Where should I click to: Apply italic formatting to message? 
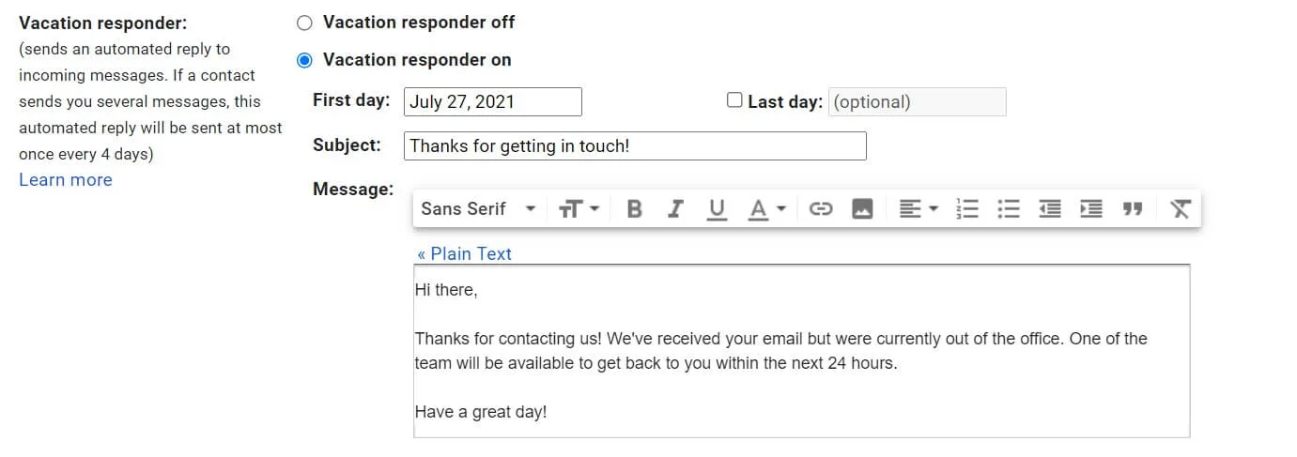674,209
